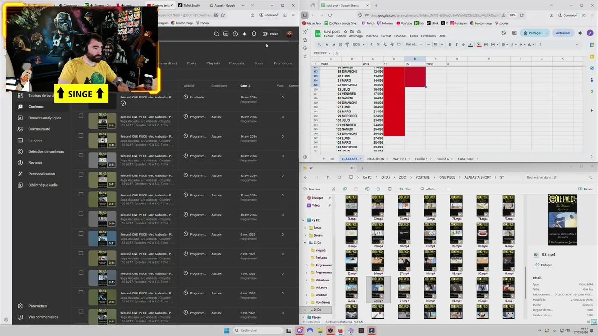Open the YouTube Studio help icon

click(x=235, y=34)
